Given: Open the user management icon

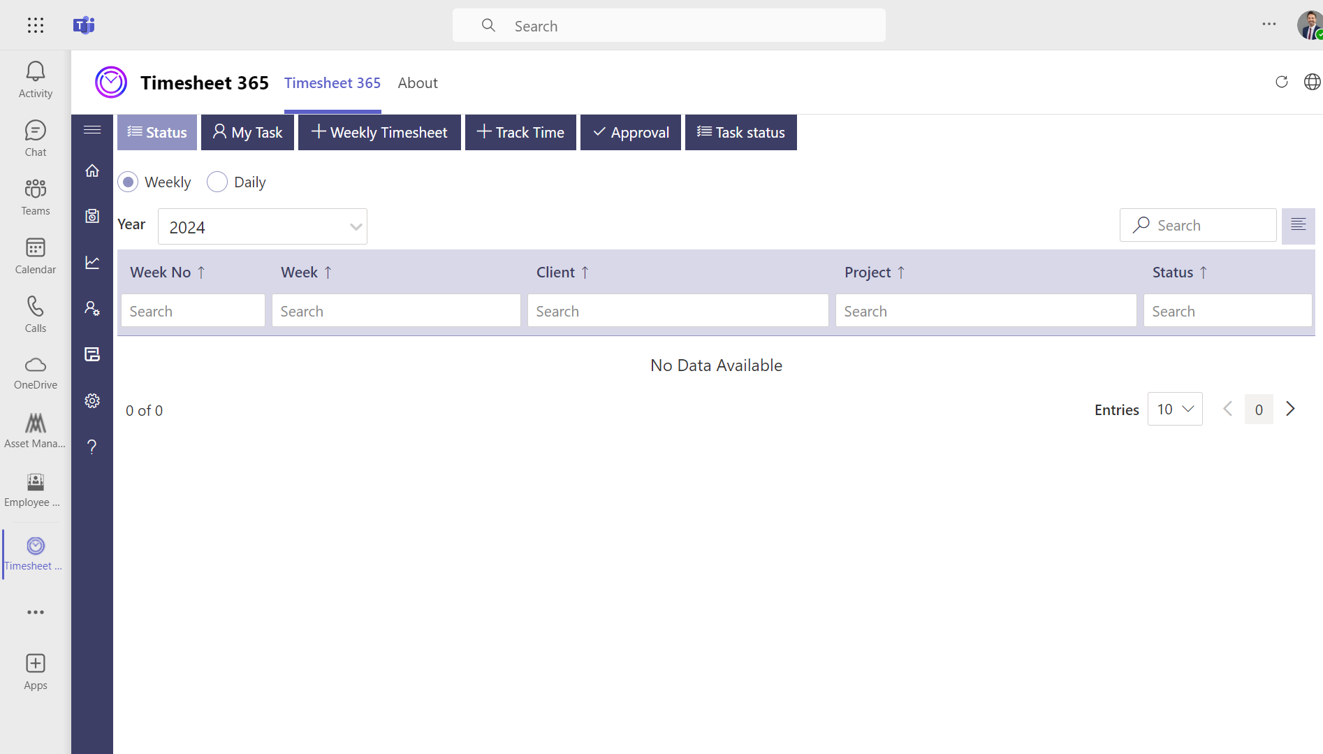Looking at the screenshot, I should click(x=92, y=308).
